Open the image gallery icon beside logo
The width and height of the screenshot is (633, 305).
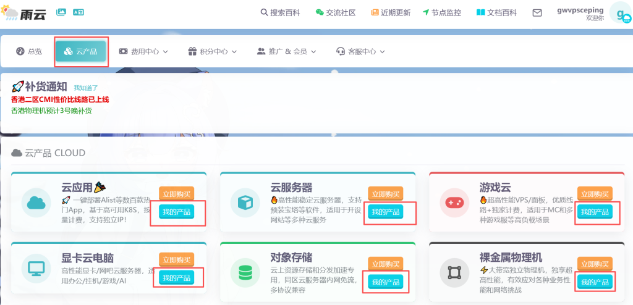point(61,12)
